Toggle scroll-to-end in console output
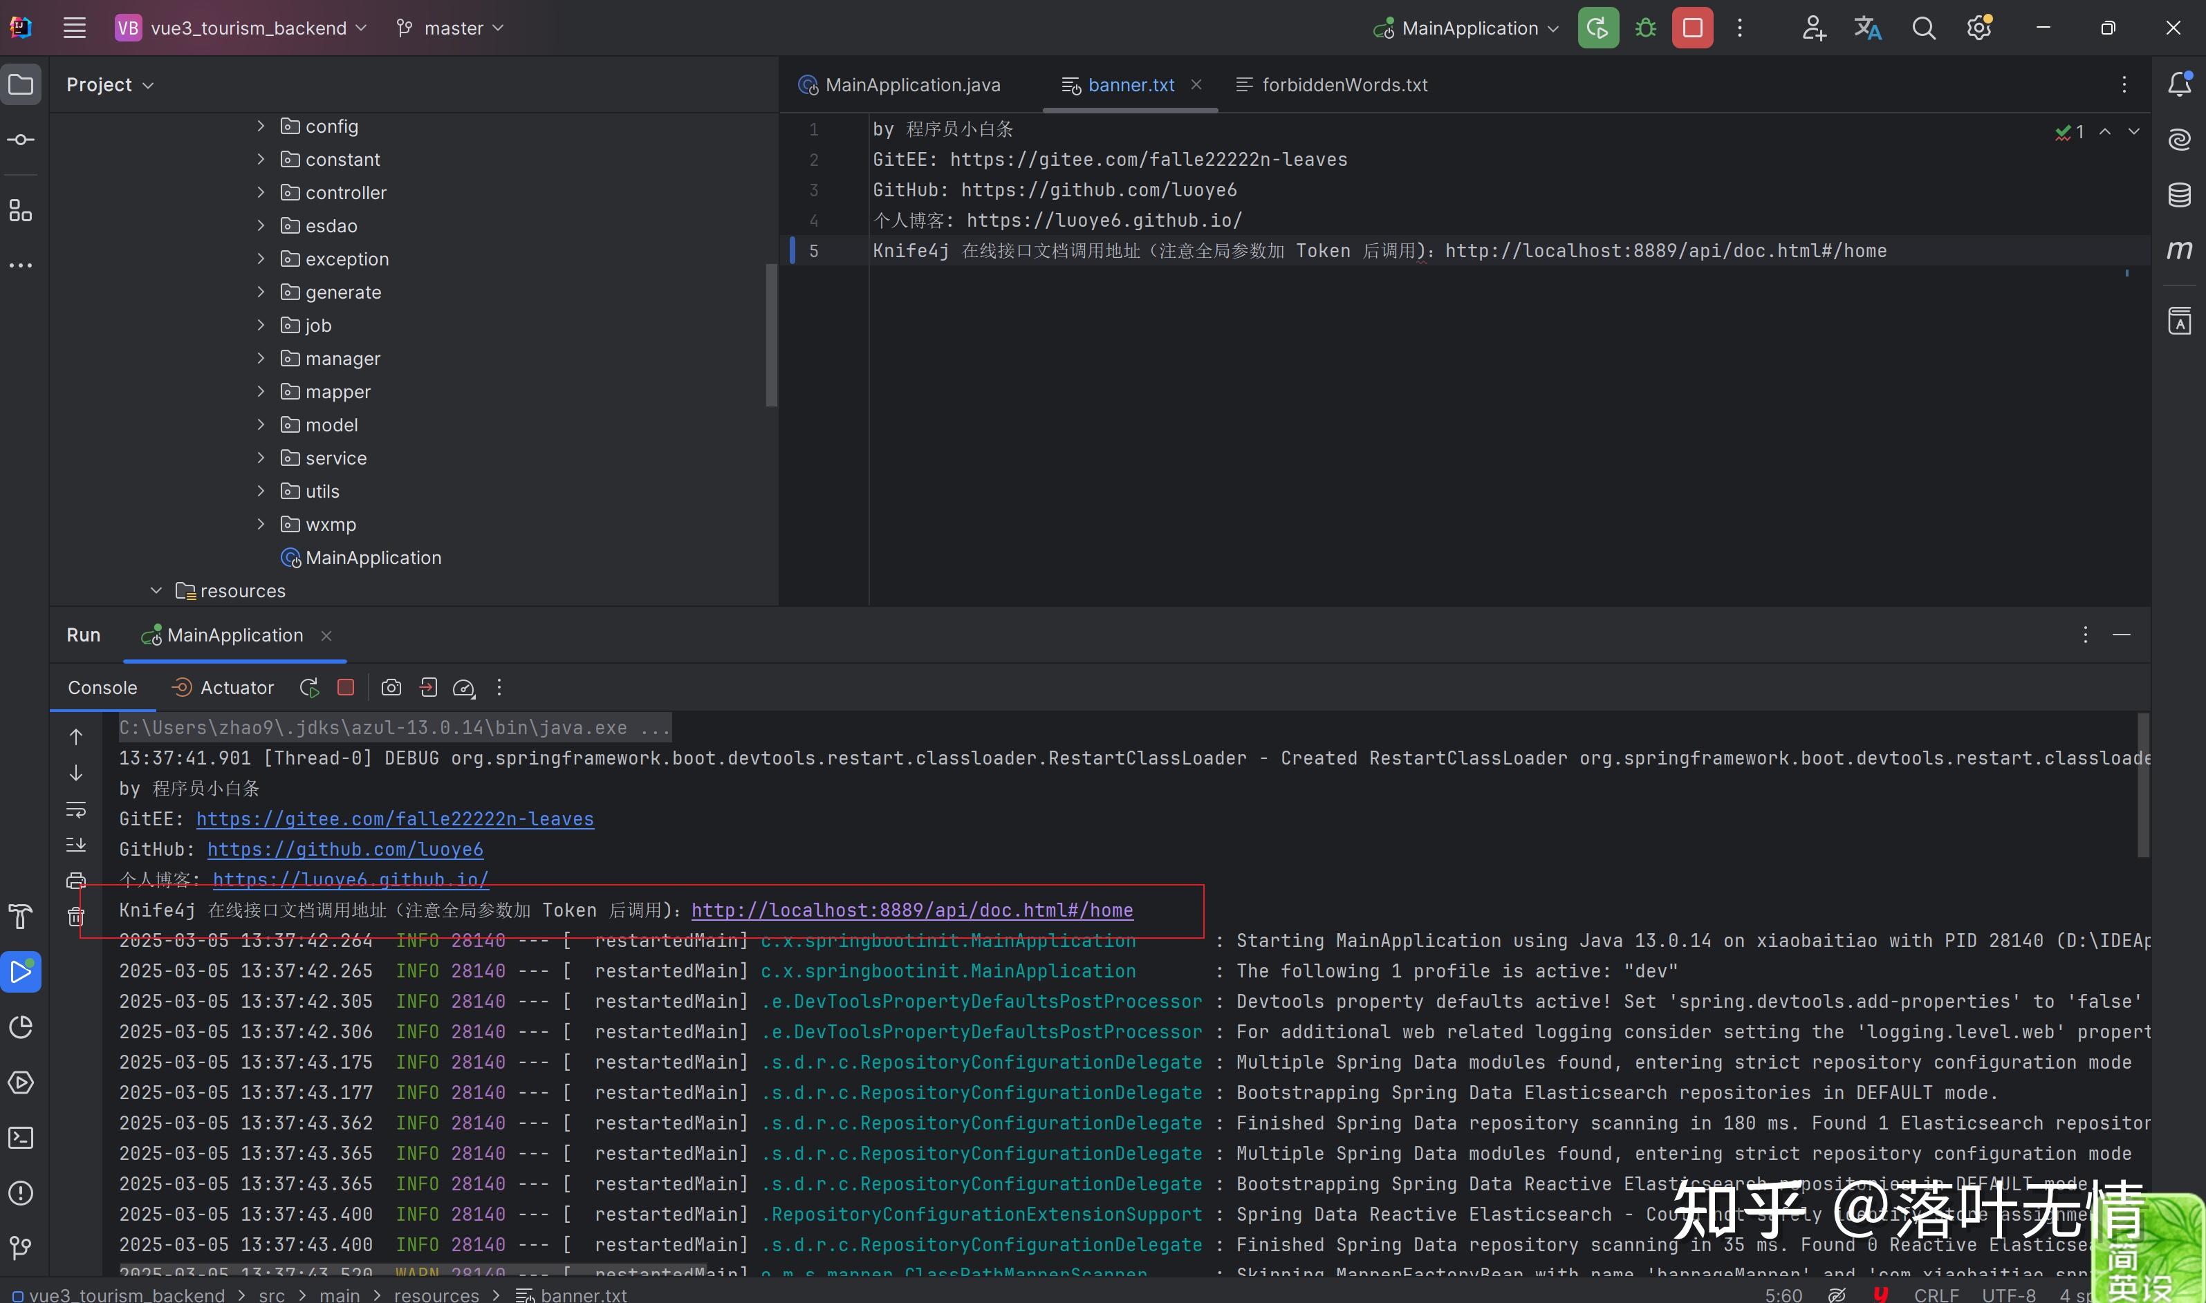 [x=76, y=845]
